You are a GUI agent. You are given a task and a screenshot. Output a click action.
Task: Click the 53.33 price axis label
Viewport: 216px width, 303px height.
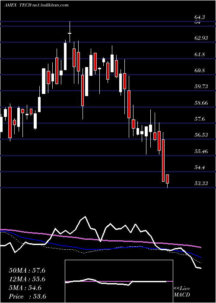coord(201,184)
